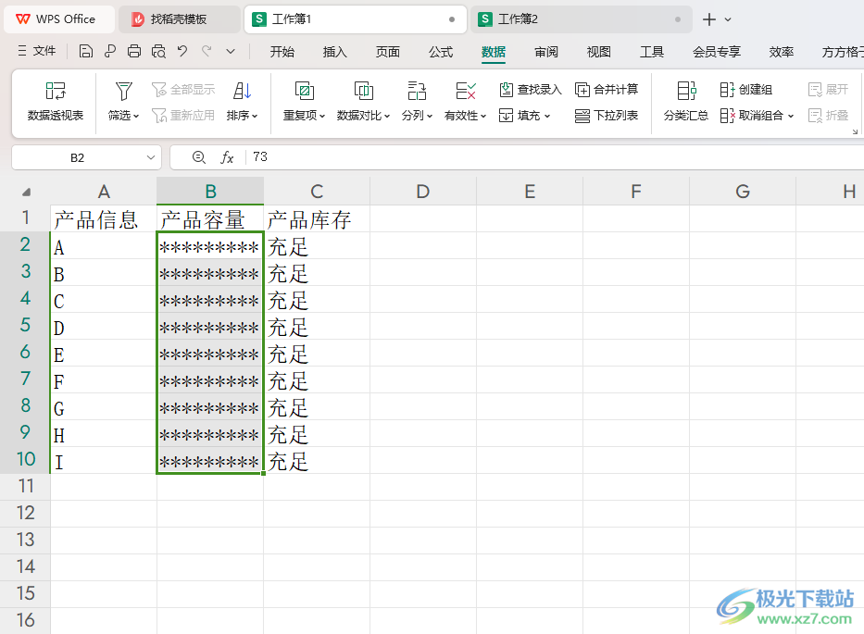Image resolution: width=864 pixels, height=634 pixels.
Task: Expand the Filter (筛选) dropdown arrow
Action: 136,117
